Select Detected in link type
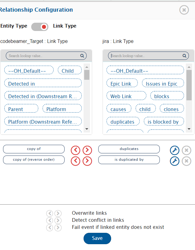The width and height of the screenshot is (195, 250). (43, 83)
